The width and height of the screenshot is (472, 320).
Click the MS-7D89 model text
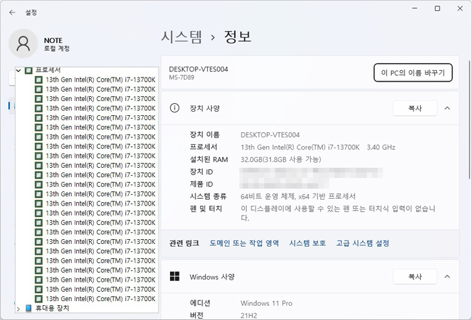[x=181, y=77]
